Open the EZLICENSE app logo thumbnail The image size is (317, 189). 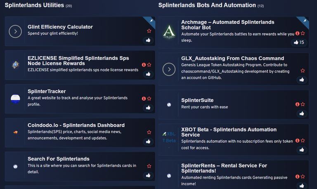click(x=15, y=65)
